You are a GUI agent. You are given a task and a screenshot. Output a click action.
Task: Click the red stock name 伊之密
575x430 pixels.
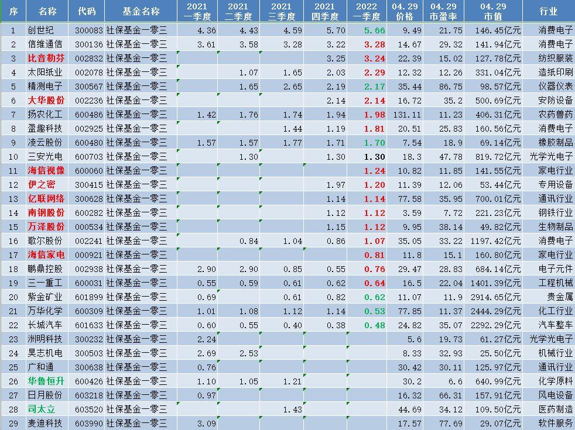[x=42, y=185]
